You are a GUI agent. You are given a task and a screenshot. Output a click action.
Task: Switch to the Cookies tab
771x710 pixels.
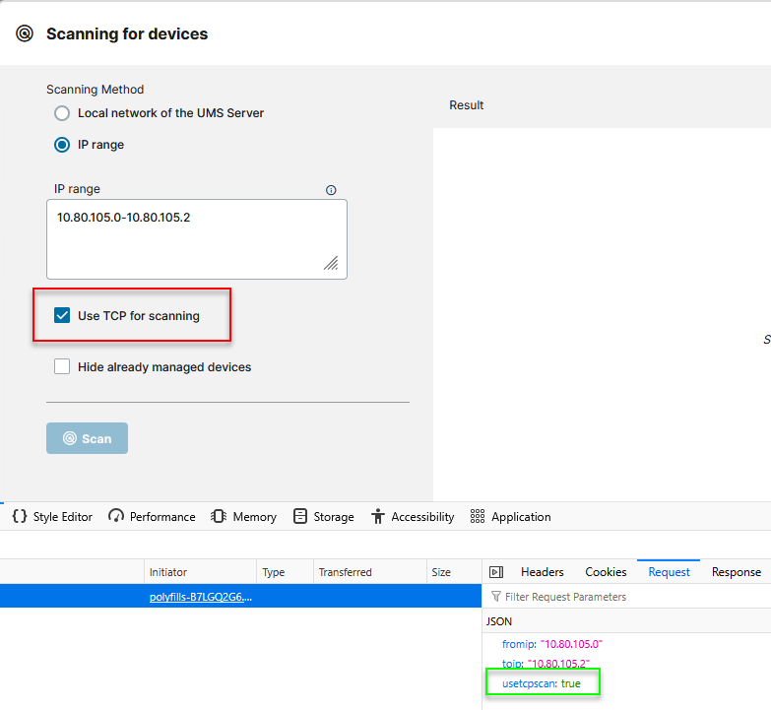coord(606,572)
